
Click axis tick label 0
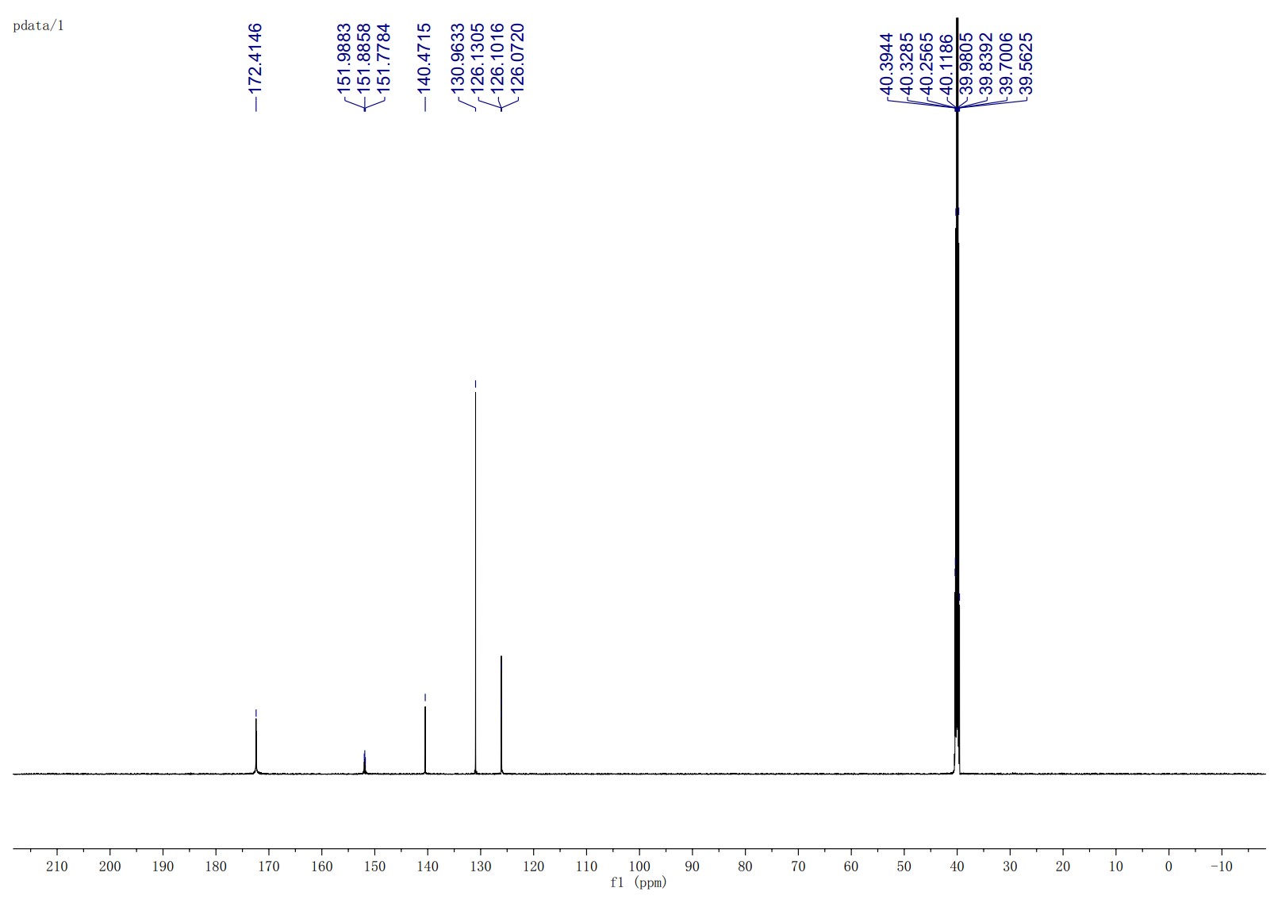[x=1168, y=866]
